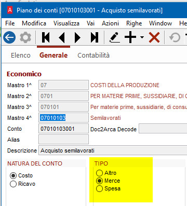Image resolution: width=187 pixels, height=206 pixels.
Task: Click the Economico heading
Action: tap(24, 74)
